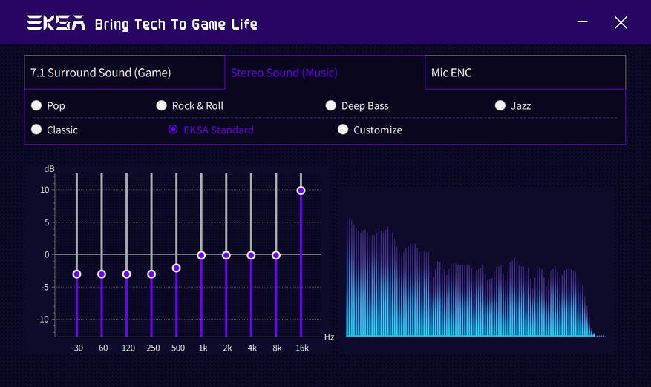The image size is (651, 387).
Task: Click the 16k slider knob
Action: 301,191
